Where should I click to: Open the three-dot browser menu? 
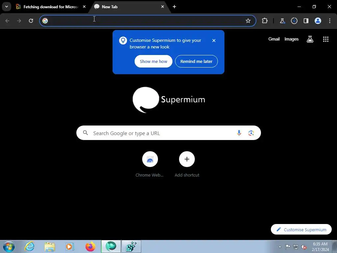pos(329,21)
